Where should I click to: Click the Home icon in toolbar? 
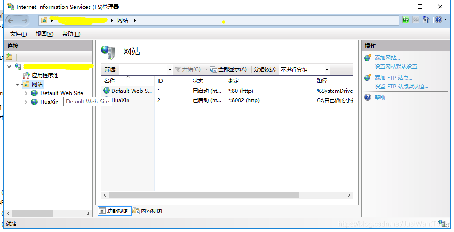point(426,19)
